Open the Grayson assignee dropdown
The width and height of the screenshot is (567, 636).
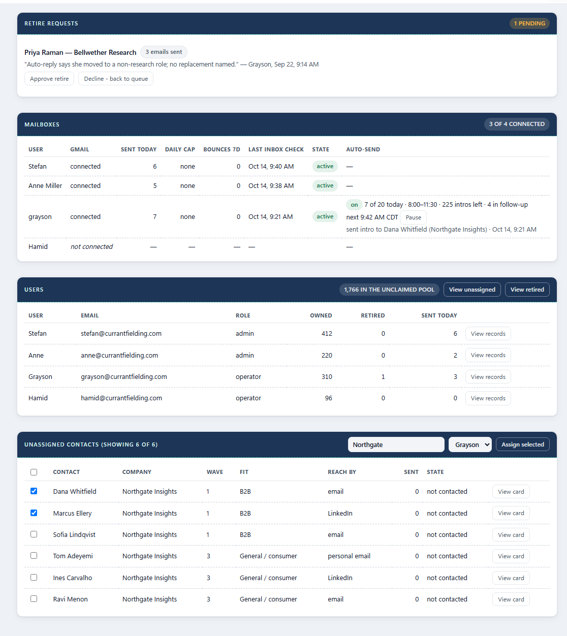(x=470, y=444)
